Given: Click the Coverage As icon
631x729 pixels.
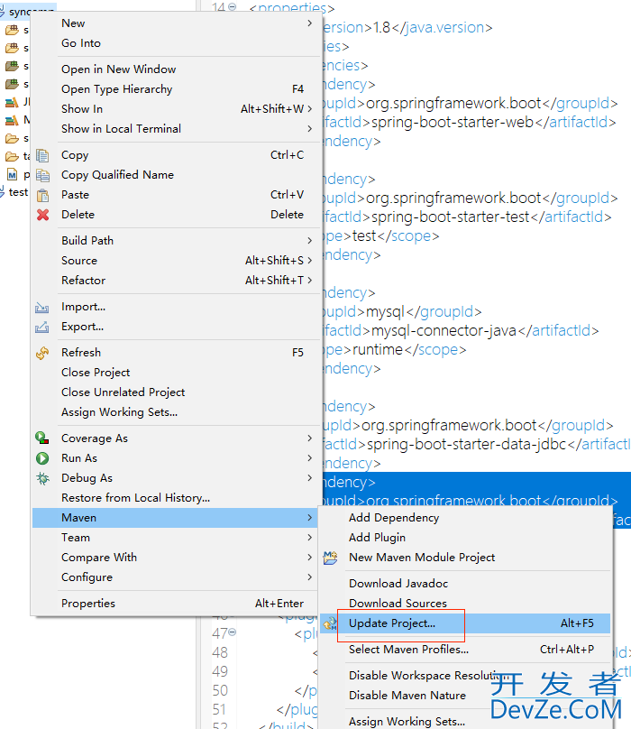Looking at the screenshot, I should (x=42, y=438).
